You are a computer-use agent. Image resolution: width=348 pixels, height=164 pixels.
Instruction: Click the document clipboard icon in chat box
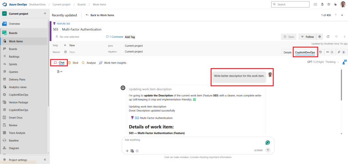[132, 151]
